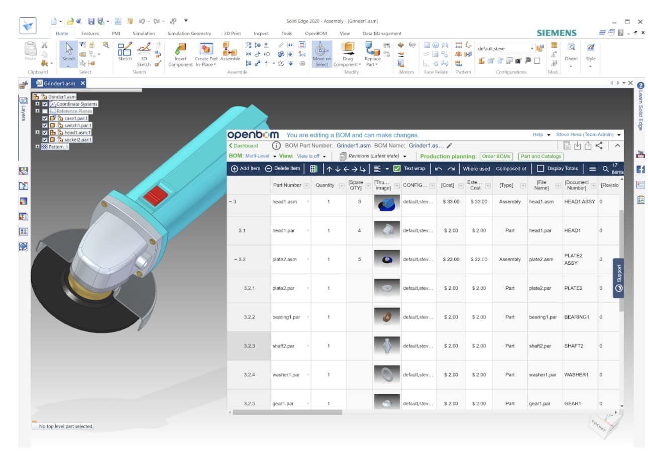648x453 pixels.
Task: Click the OpenBOM info icon beside BOM Part Number
Action: click(x=276, y=146)
